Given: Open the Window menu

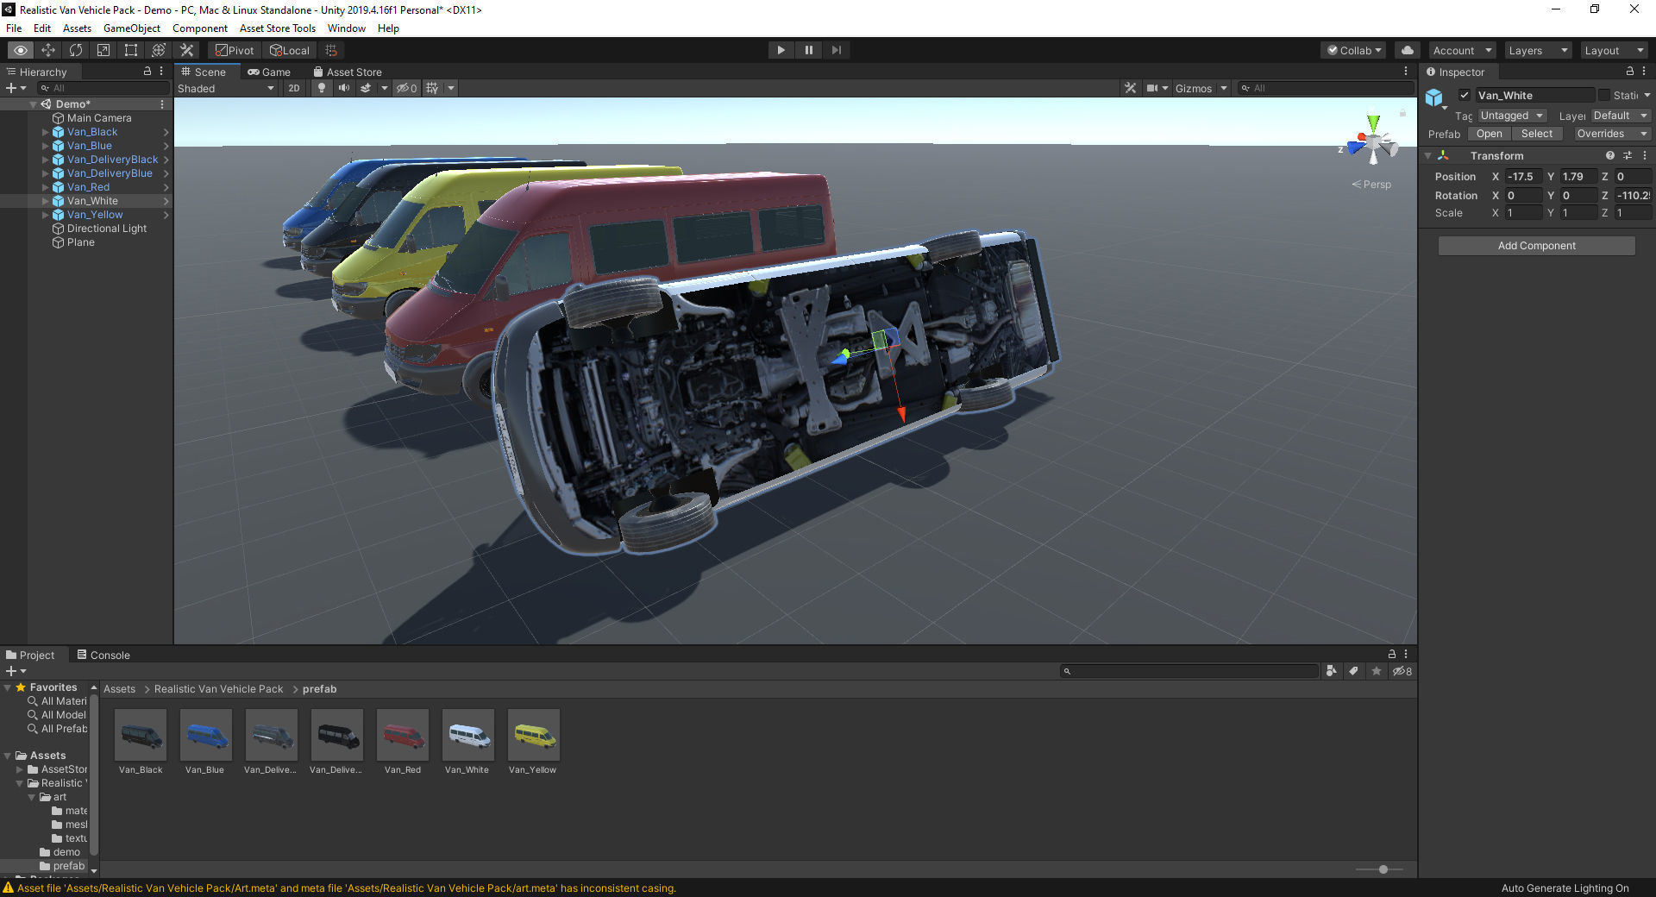Looking at the screenshot, I should [x=346, y=28].
